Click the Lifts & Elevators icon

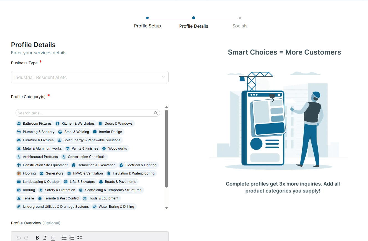pos(66,182)
